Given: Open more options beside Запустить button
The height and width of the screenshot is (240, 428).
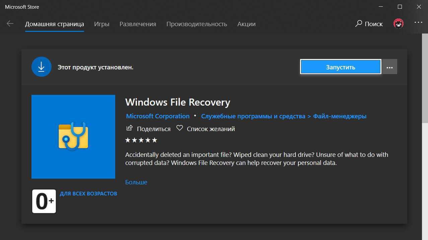Looking at the screenshot, I should [x=389, y=67].
